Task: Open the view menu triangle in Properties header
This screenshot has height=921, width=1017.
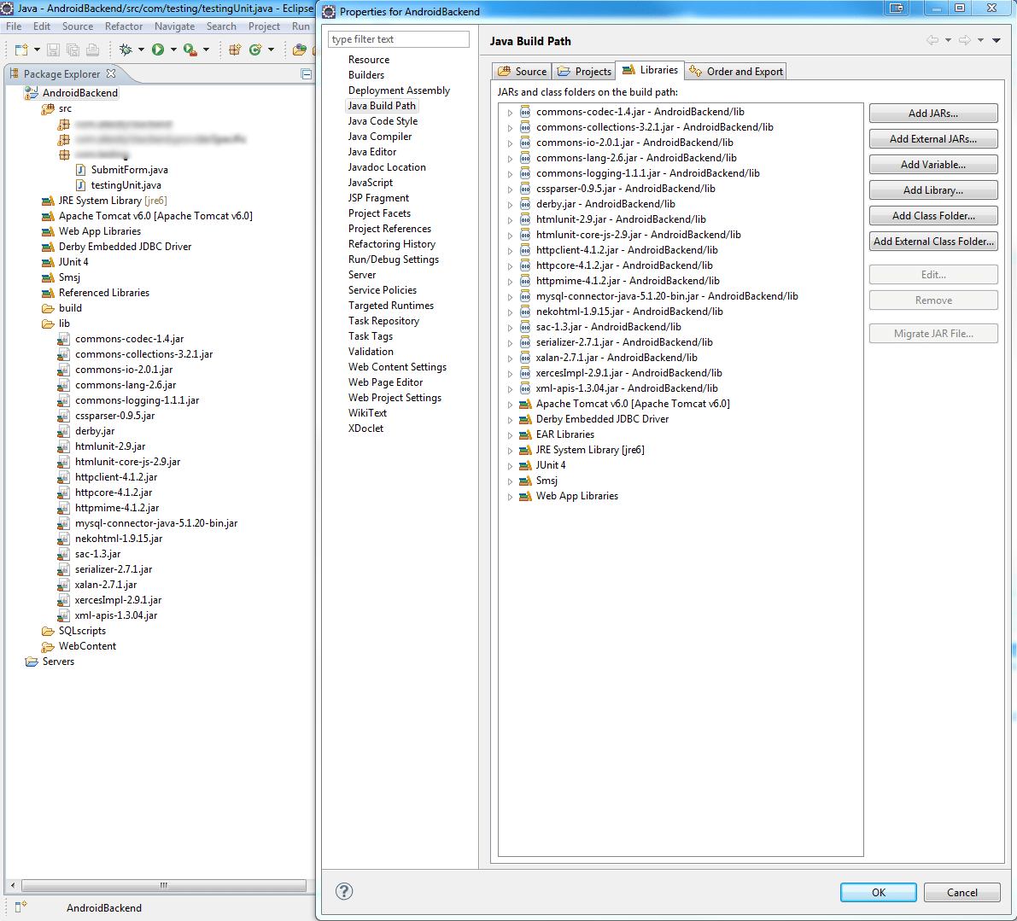Action: click(997, 40)
